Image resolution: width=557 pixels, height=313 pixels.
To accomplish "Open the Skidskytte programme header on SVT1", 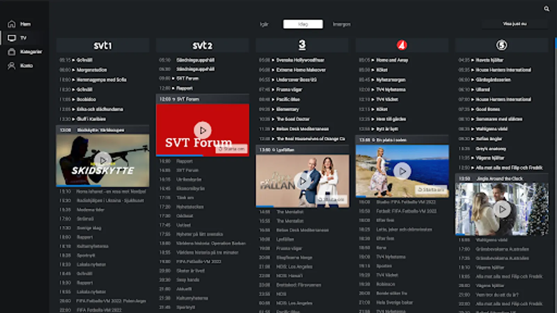I will tap(103, 130).
